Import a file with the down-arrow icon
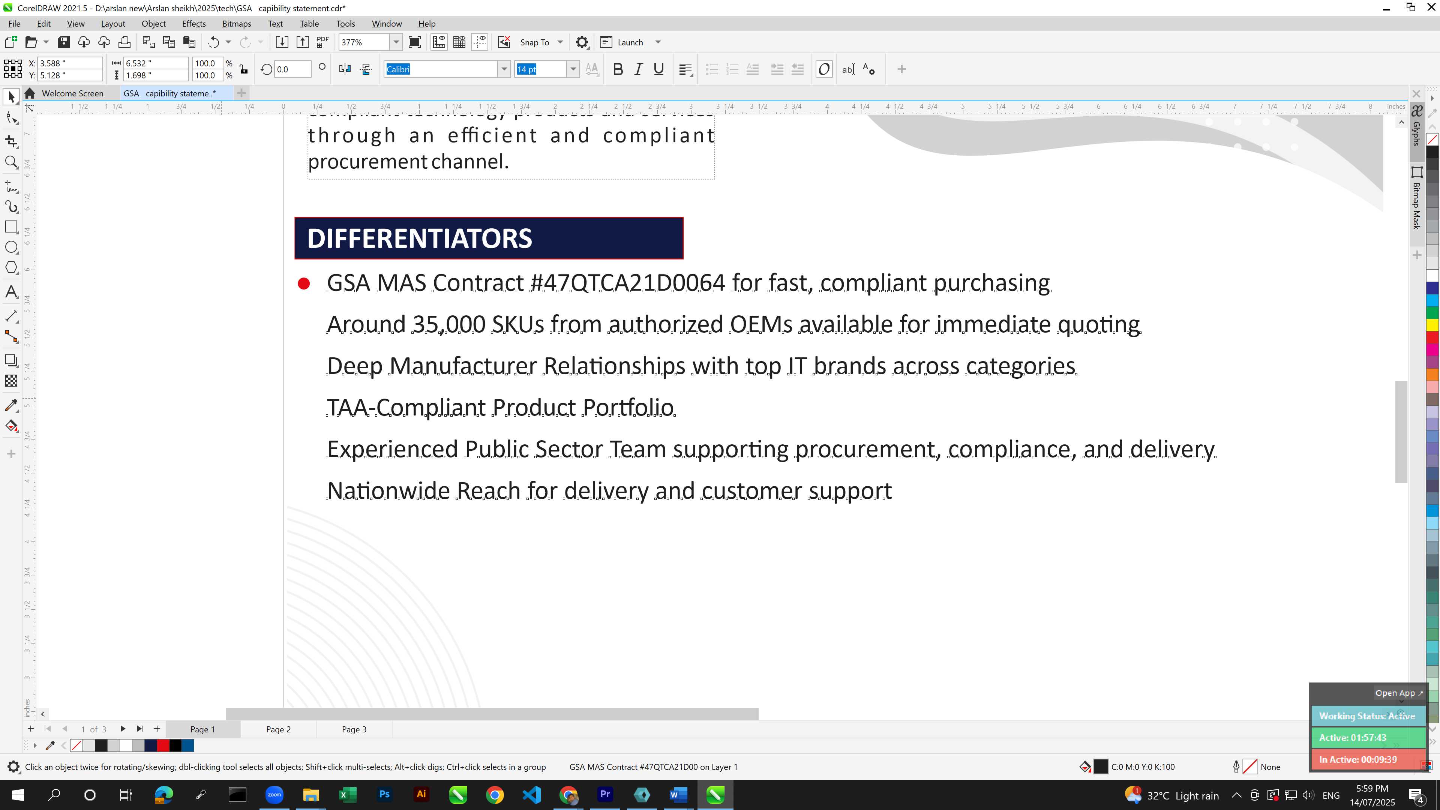1440x810 pixels. (x=282, y=42)
